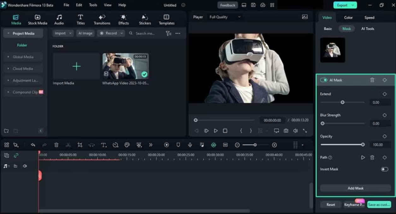Switch to the Color tab
Image resolution: width=396 pixels, height=214 pixels.
click(x=348, y=18)
